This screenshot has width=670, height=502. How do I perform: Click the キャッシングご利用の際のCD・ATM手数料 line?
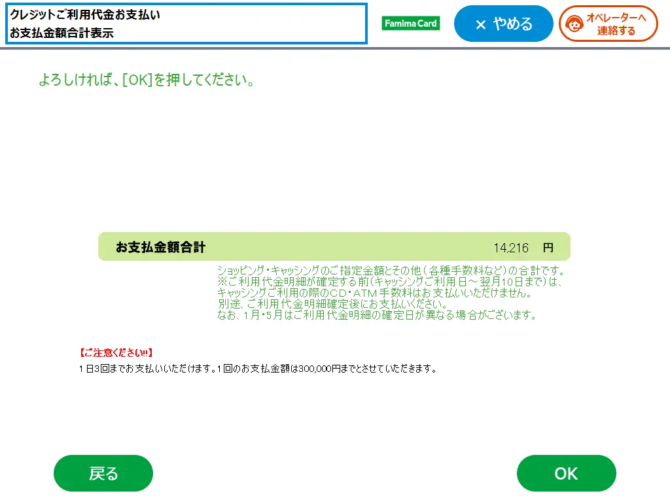(375, 293)
